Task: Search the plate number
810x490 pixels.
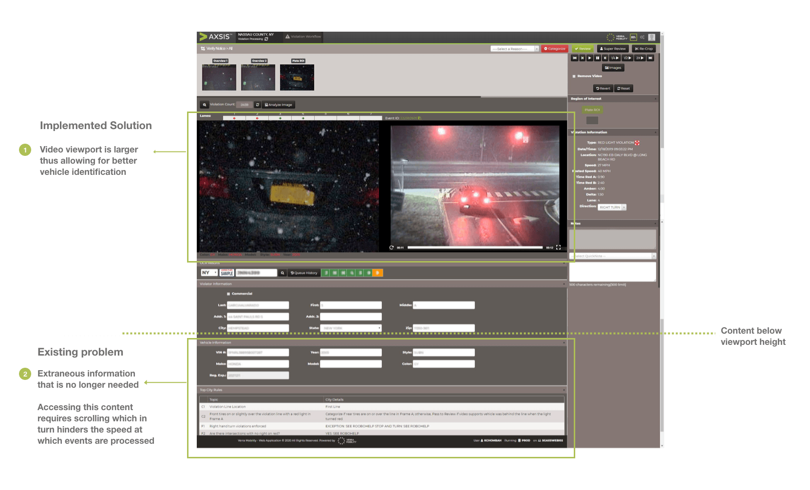Action: pyautogui.click(x=282, y=273)
